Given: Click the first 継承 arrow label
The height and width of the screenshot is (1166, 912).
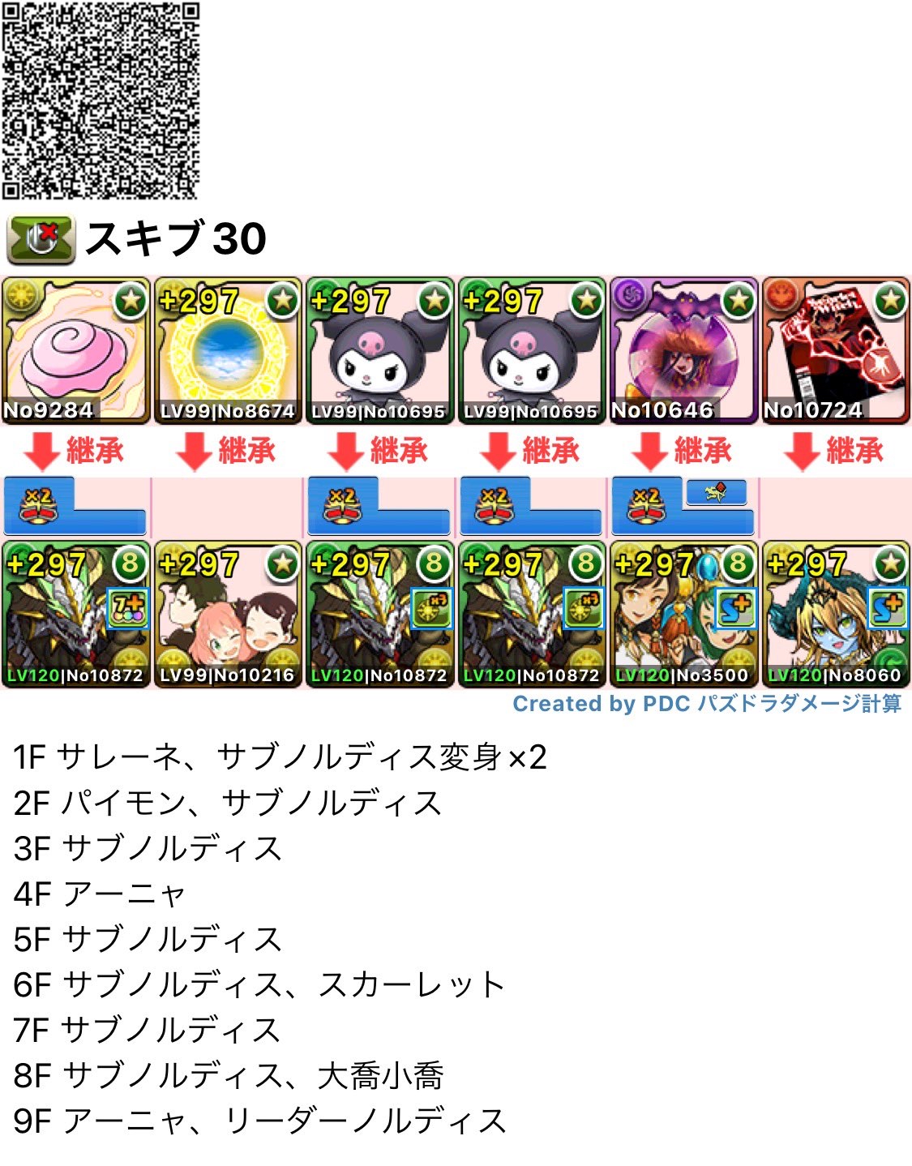Looking at the screenshot, I should click(75, 451).
